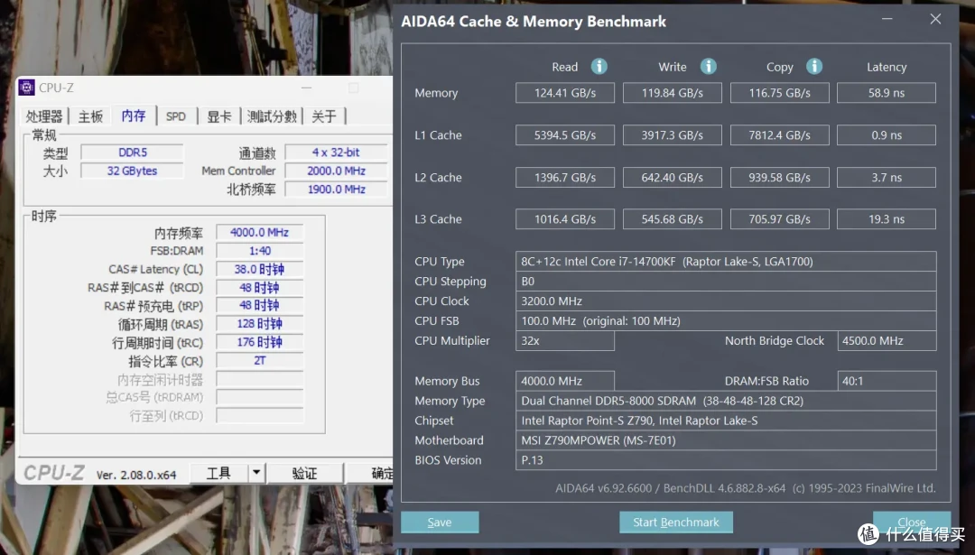Click the Memory Copy value 116.75 GB/s
This screenshot has height=555, width=975.
click(780, 93)
